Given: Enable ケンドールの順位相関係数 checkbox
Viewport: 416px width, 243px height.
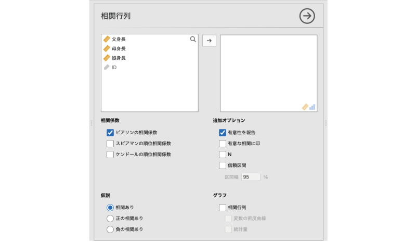Looking at the screenshot, I should coord(110,155).
